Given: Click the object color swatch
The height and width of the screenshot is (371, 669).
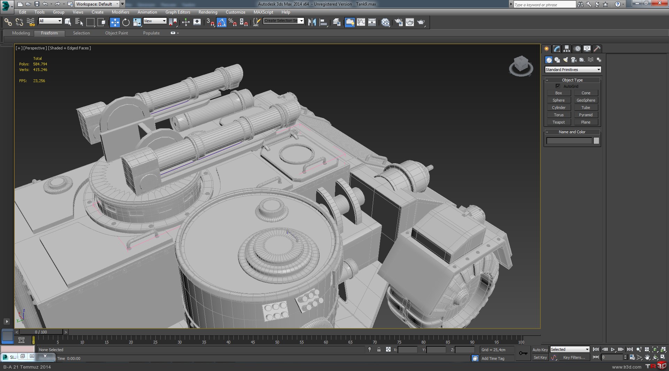Looking at the screenshot, I should [x=596, y=141].
